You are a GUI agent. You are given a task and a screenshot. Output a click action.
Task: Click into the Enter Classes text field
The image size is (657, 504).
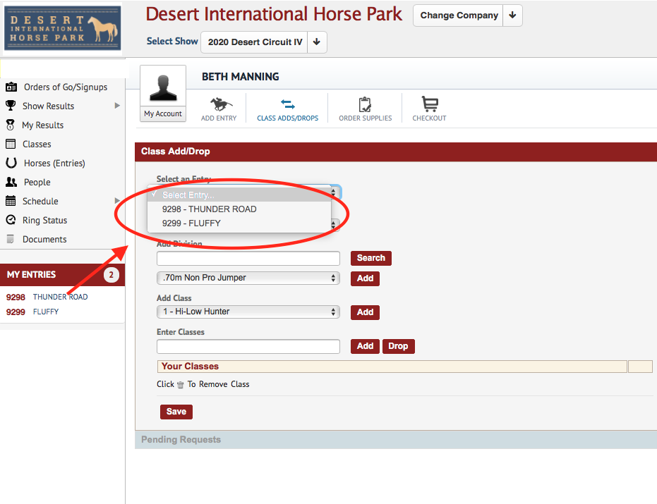[x=248, y=347]
